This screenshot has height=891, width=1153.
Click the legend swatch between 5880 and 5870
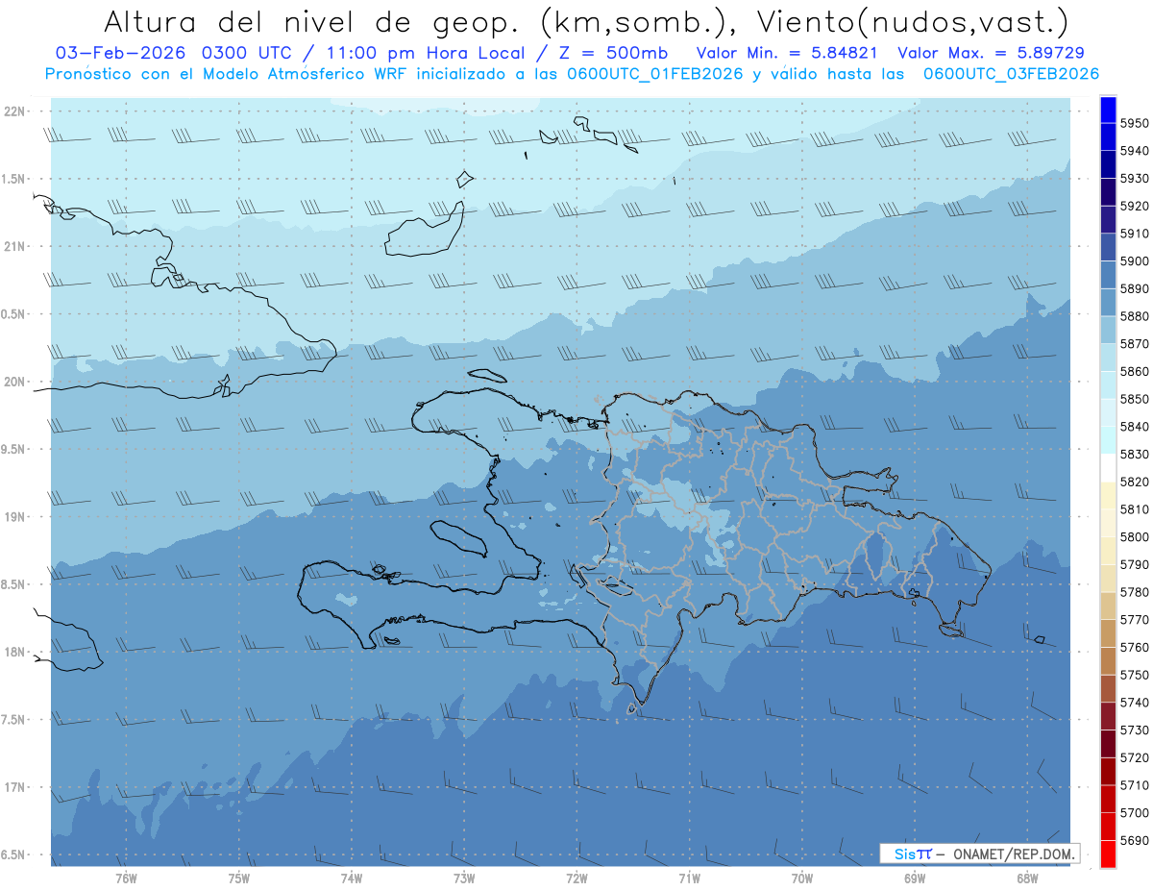(1108, 330)
